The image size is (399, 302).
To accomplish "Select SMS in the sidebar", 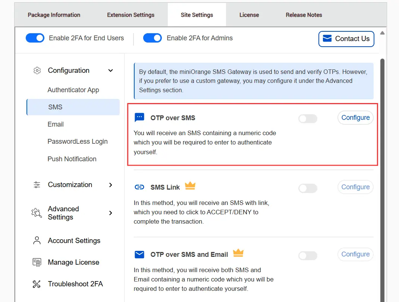I will 73,107.
